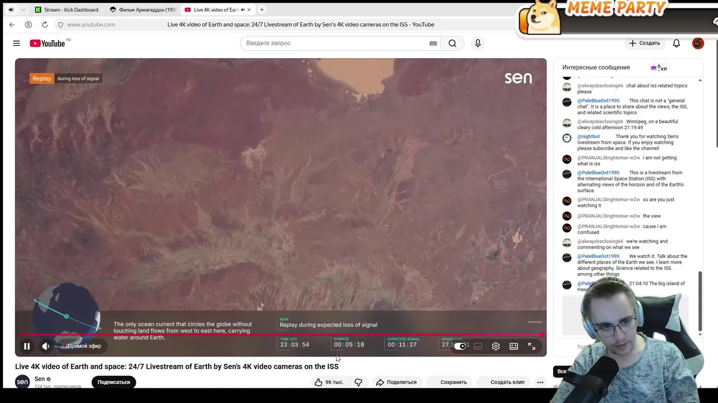Enter fullscreen mode

532,346
